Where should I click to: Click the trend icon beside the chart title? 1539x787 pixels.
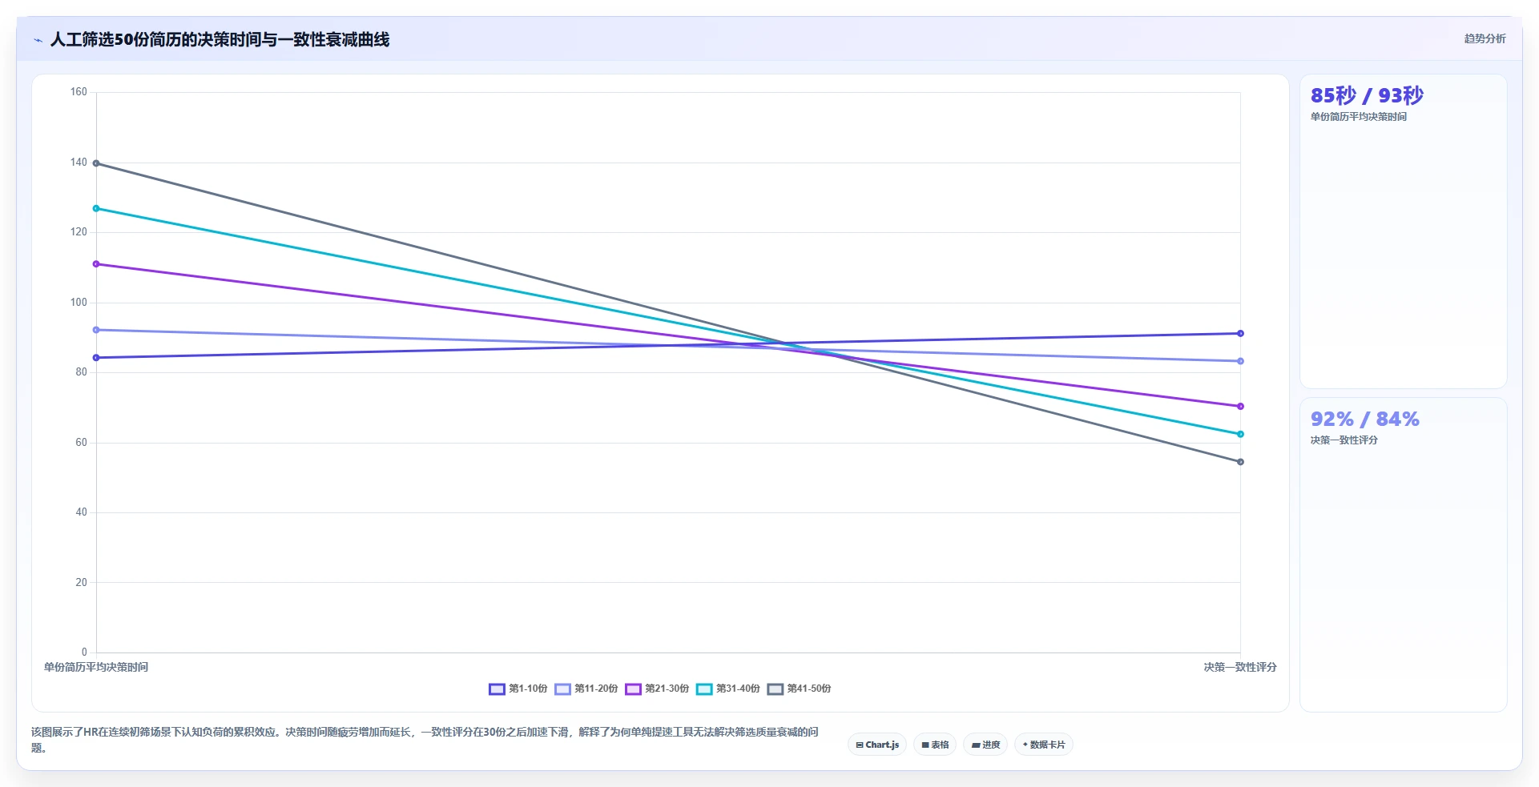coord(38,40)
